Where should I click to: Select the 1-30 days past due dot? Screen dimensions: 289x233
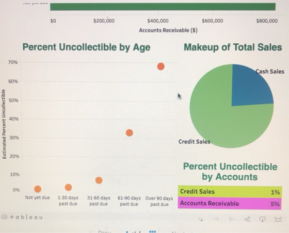click(x=68, y=187)
